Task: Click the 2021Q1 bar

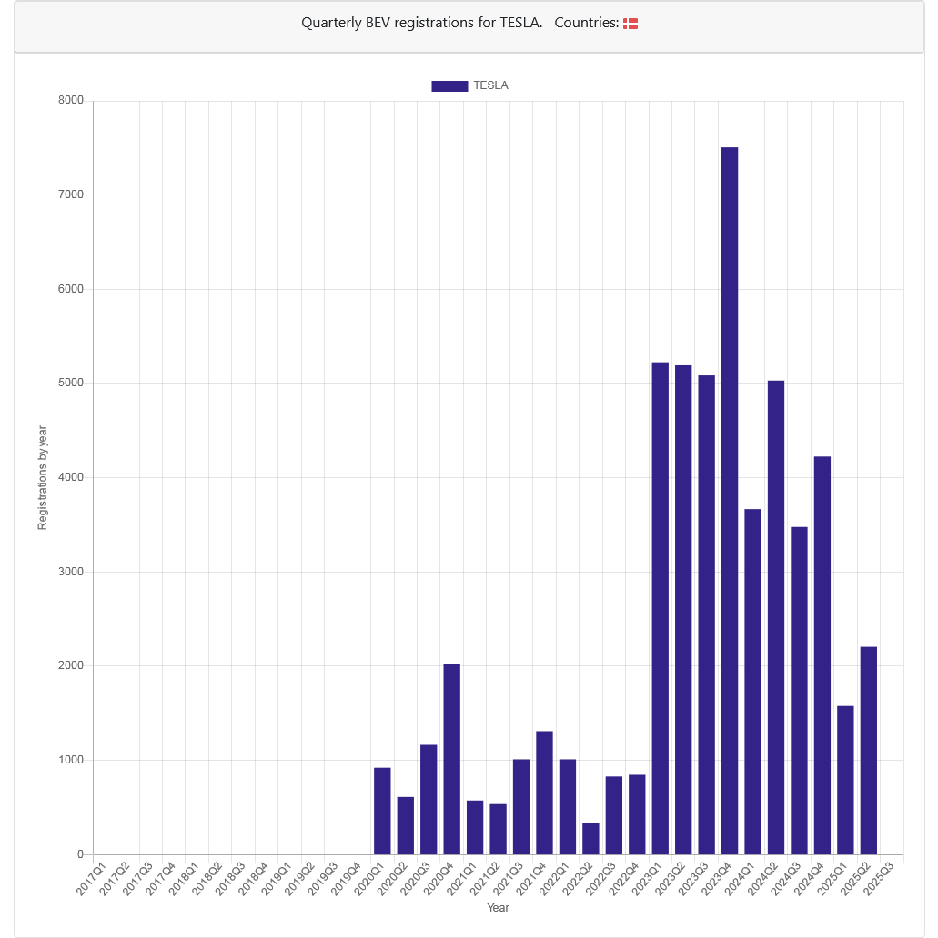Action: [475, 827]
